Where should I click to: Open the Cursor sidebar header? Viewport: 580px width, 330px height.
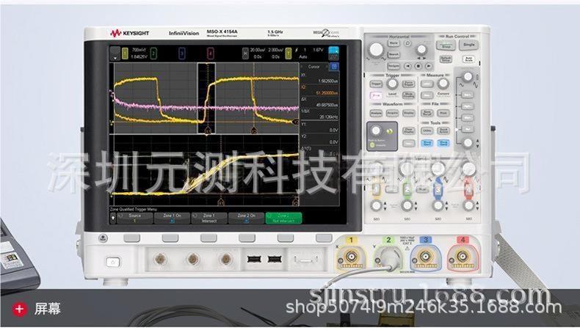pyautogui.click(x=314, y=67)
